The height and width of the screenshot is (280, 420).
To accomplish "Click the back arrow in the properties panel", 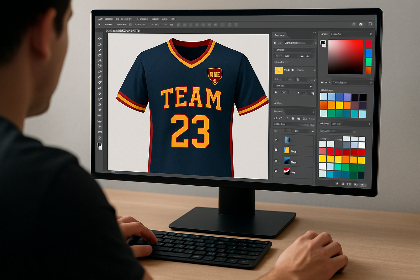I will 275,43.
